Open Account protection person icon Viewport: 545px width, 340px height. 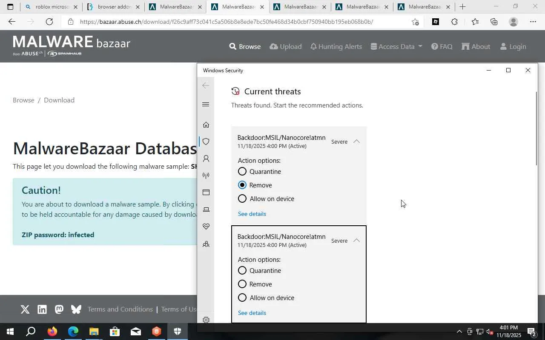(x=206, y=159)
